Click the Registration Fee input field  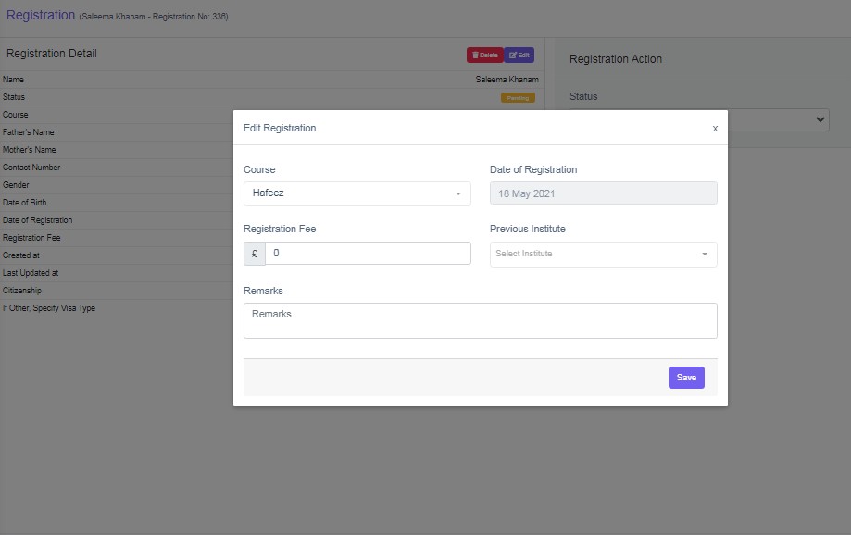pos(368,254)
